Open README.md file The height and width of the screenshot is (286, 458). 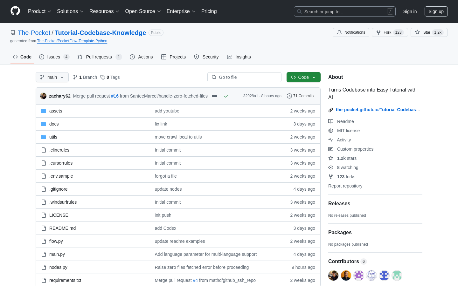point(62,228)
